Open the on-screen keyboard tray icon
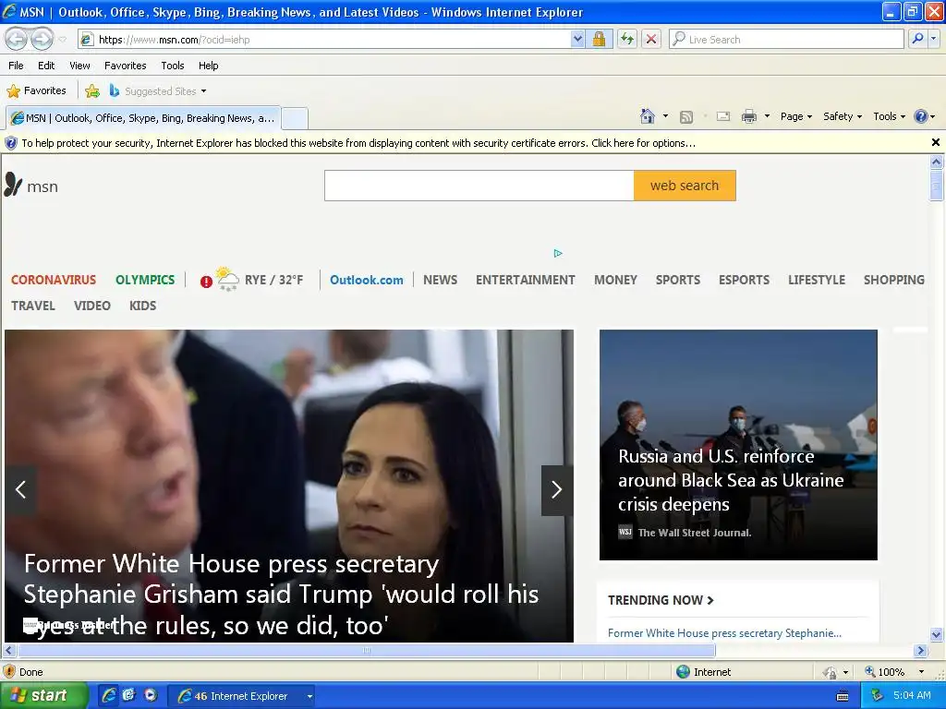The image size is (946, 709). (843, 696)
